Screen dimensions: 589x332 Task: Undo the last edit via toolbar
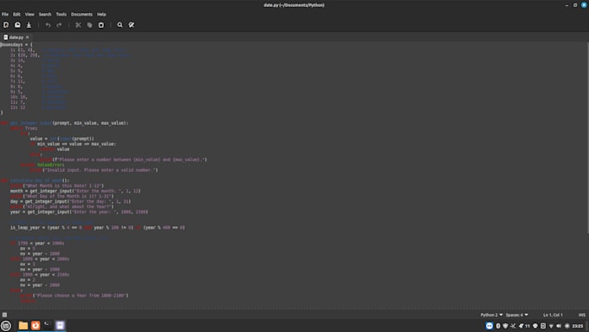(48, 25)
